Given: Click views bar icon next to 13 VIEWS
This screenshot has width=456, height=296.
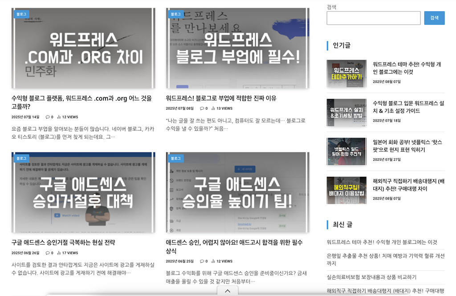Looking at the screenshot, I should 213,108.
